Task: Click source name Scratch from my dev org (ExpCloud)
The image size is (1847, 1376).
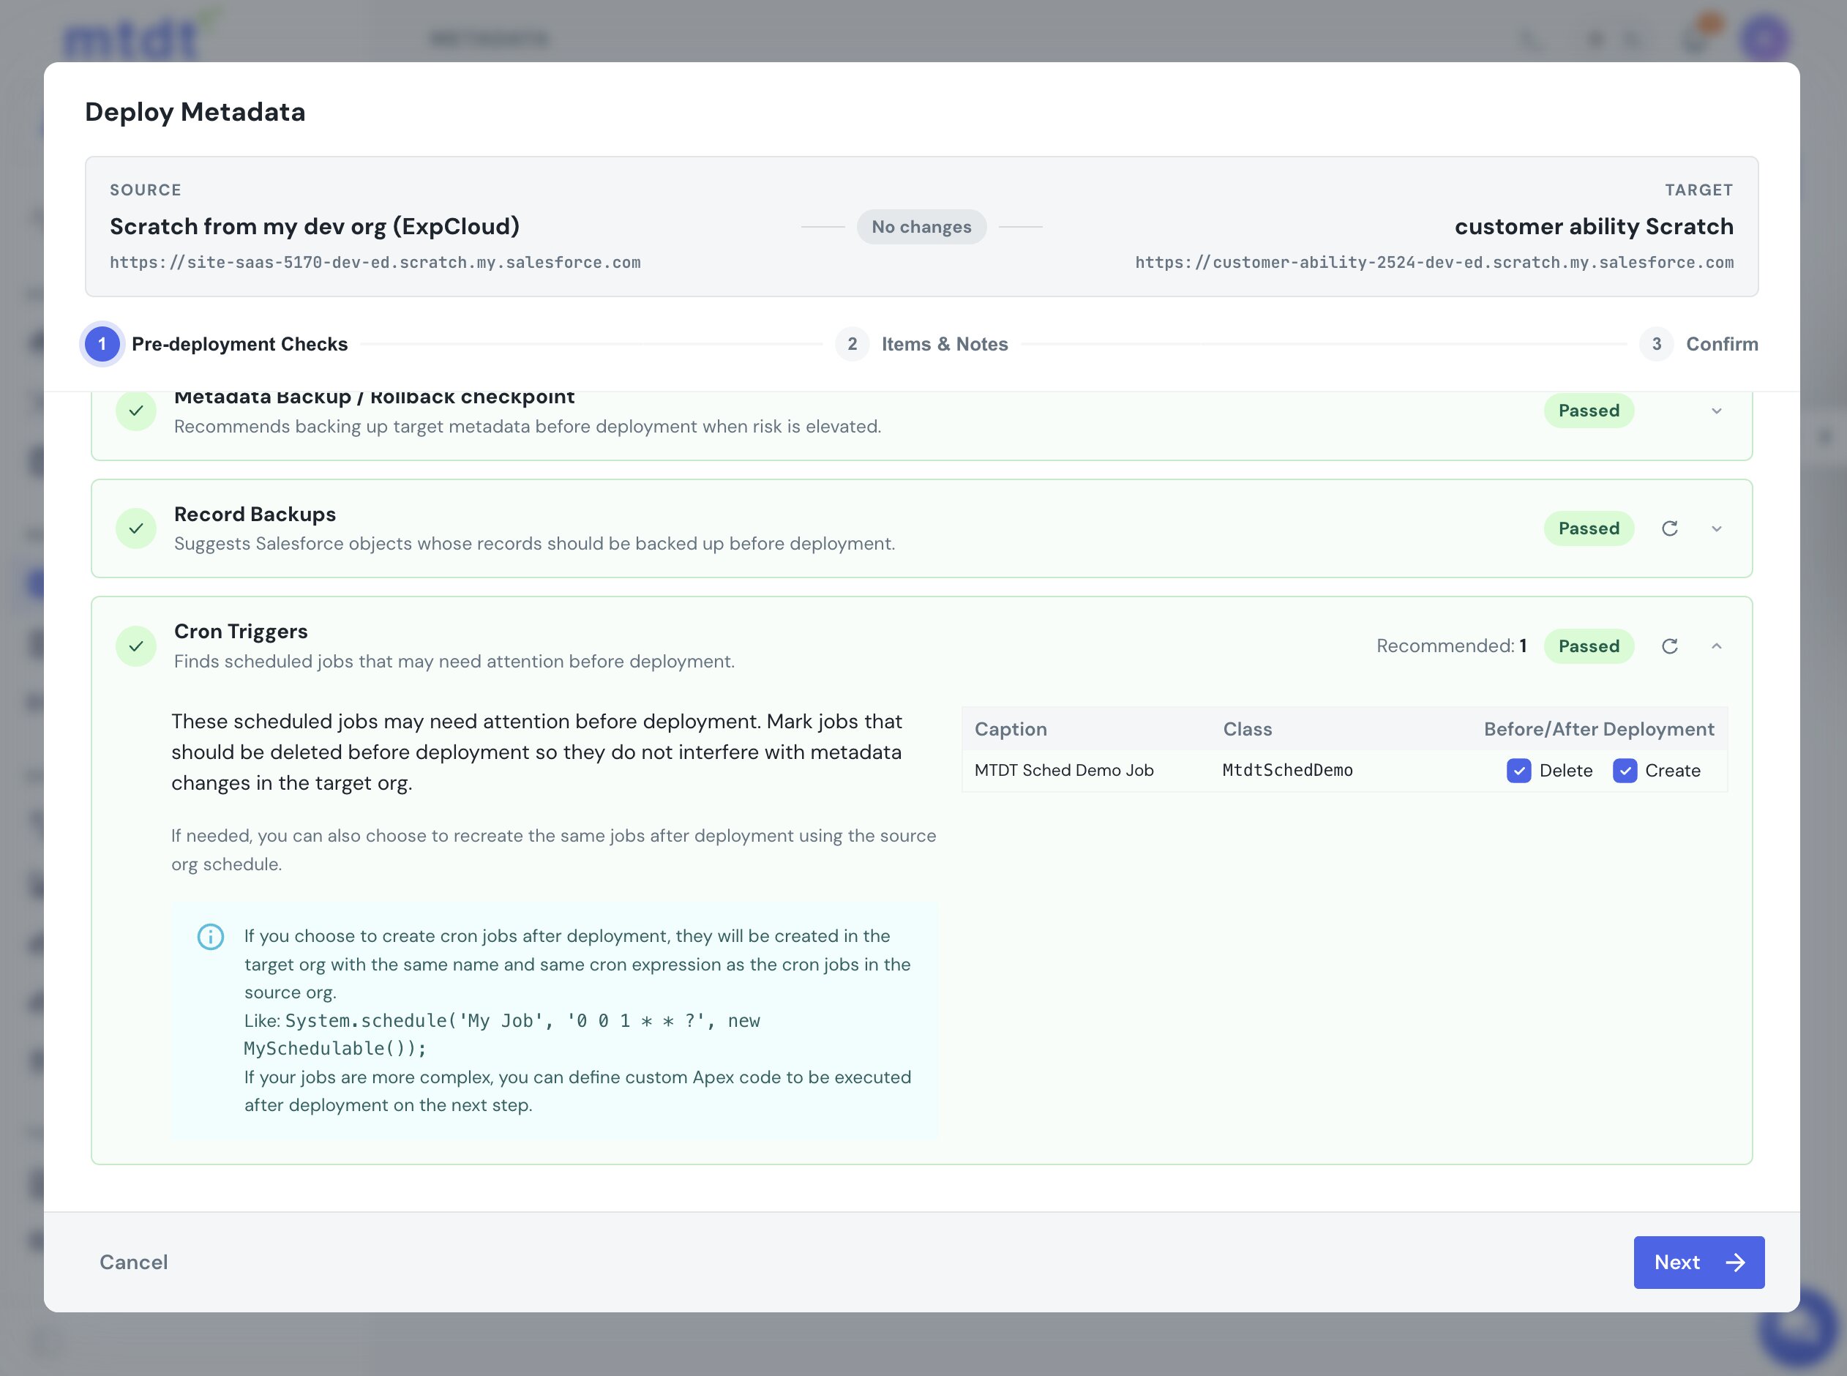Action: click(315, 227)
